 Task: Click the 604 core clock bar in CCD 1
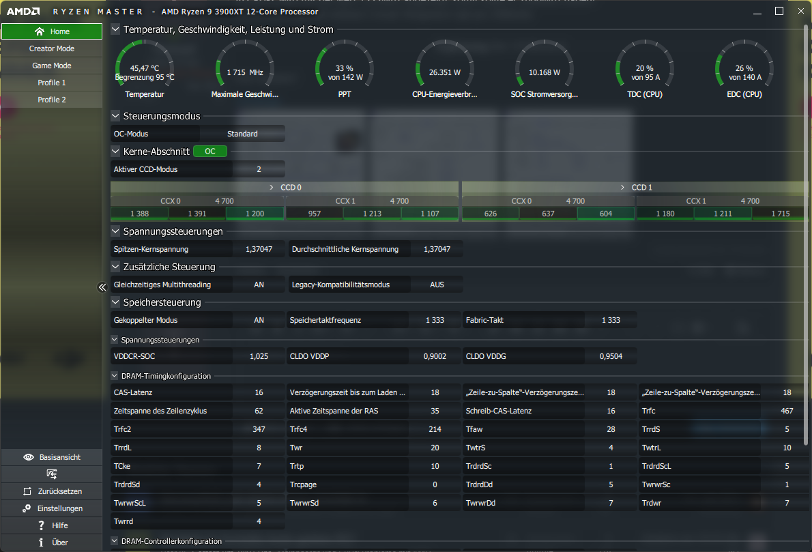point(606,214)
